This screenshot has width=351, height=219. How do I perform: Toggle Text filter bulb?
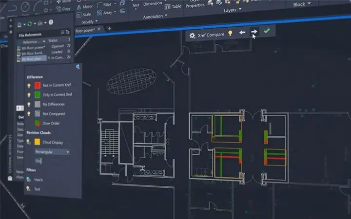click(x=28, y=188)
